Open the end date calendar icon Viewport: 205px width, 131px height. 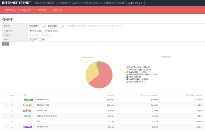click(63, 26)
